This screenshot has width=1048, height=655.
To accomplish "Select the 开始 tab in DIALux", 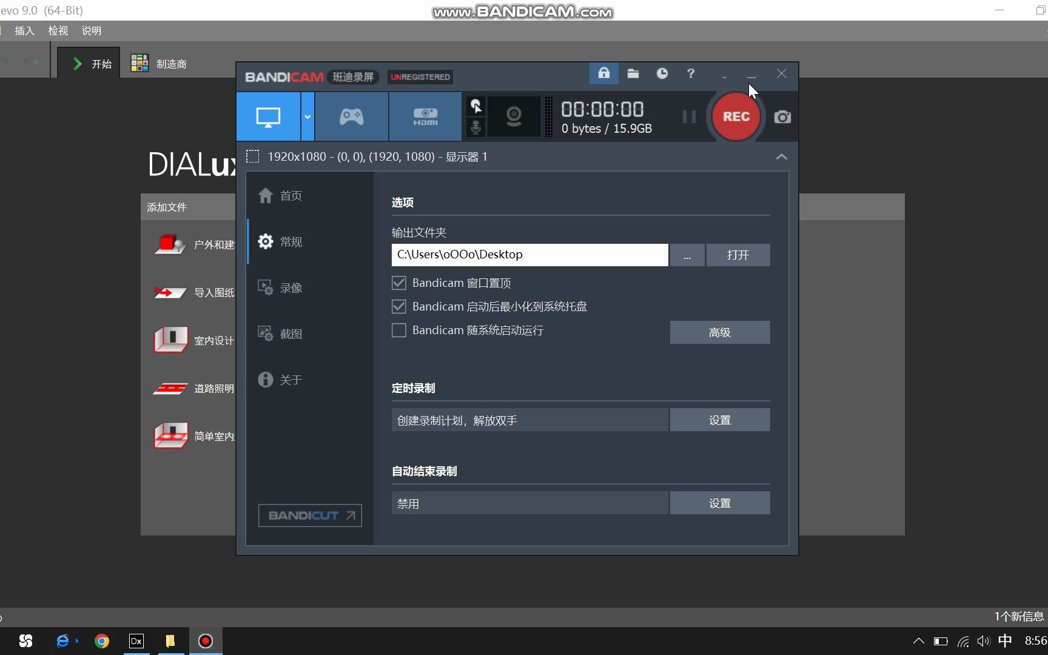I will [x=89, y=64].
